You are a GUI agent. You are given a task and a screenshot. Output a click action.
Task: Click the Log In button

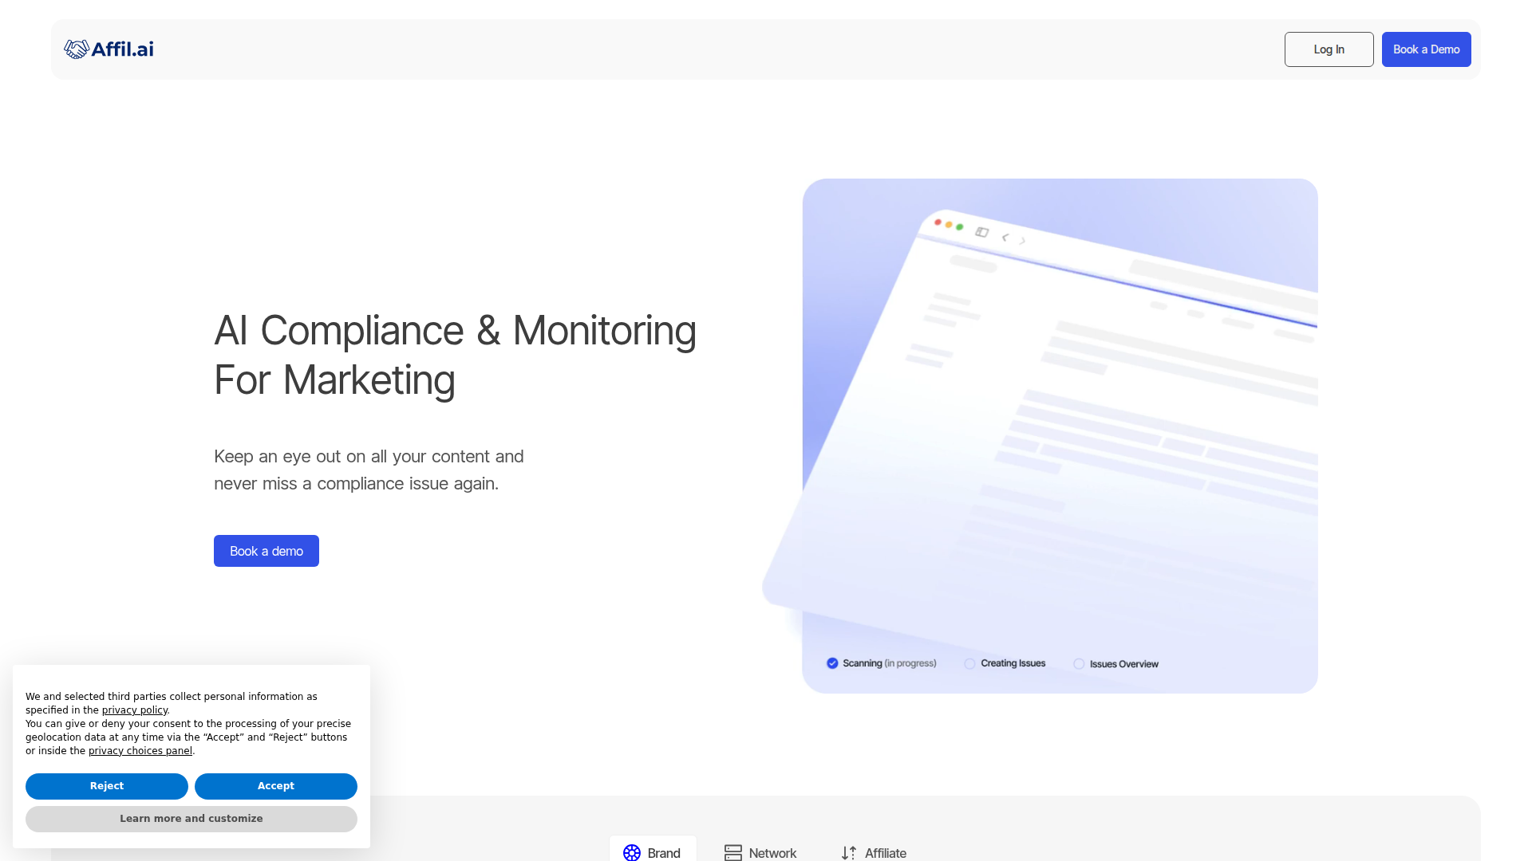coord(1329,49)
